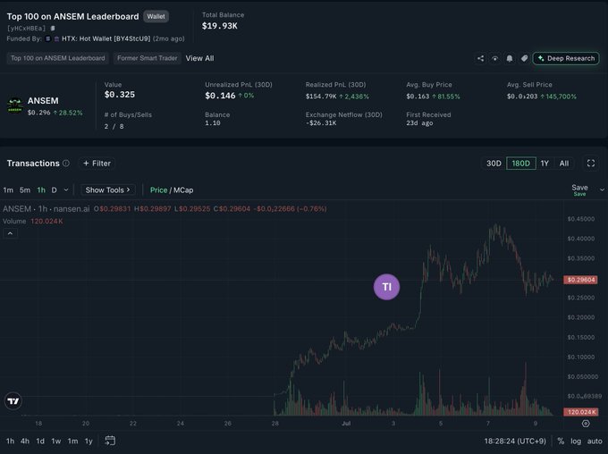Collapse the chart legend chevron
The image size is (608, 454).
click(10, 233)
